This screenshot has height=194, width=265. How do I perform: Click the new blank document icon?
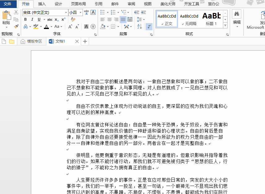pos(4,41)
